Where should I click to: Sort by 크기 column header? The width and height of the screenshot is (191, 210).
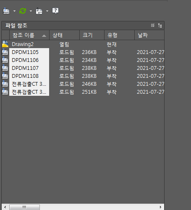click(x=92, y=35)
